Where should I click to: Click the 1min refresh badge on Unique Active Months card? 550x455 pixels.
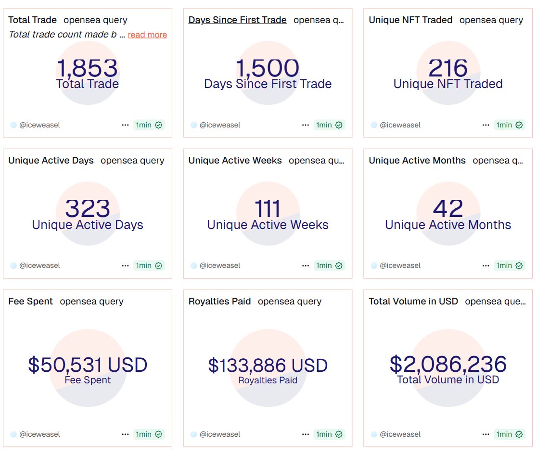pyautogui.click(x=510, y=265)
